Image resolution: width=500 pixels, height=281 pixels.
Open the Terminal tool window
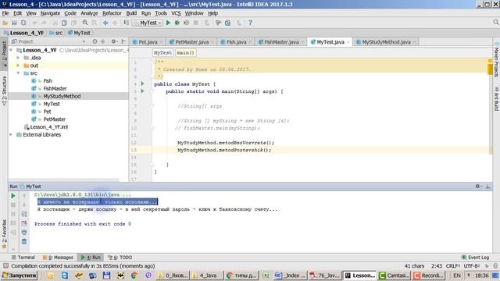coord(23,257)
